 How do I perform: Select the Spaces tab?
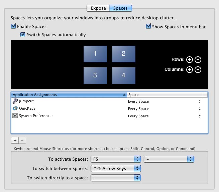tap(121, 8)
